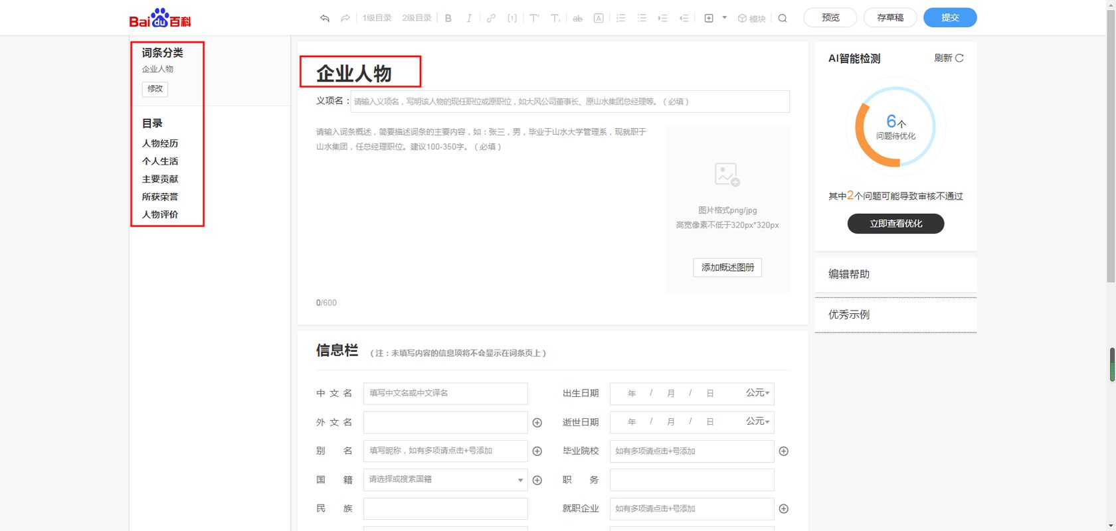Apply 1级目录 heading style

point(377,18)
